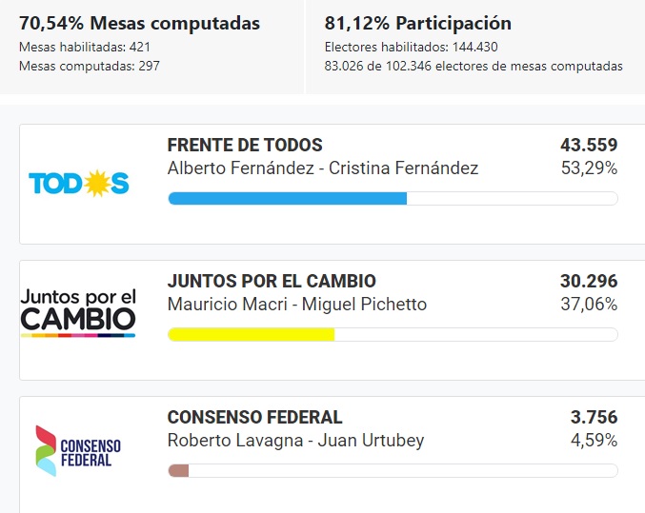Click the 81,12% Participación header
Viewport: 645px width, 513px height.
[418, 24]
